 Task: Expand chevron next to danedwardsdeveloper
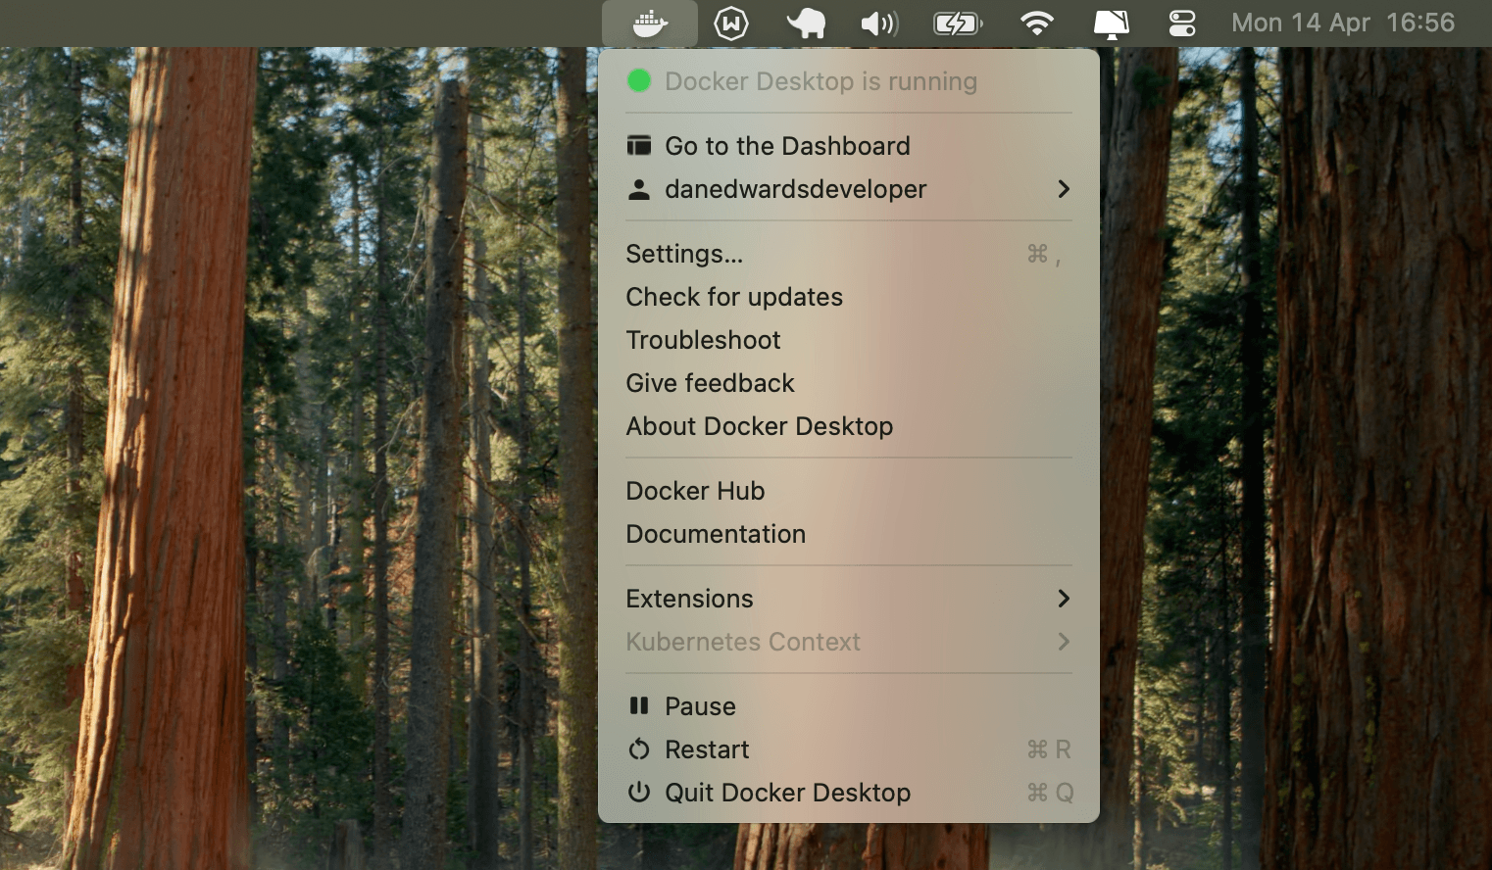tap(1064, 189)
